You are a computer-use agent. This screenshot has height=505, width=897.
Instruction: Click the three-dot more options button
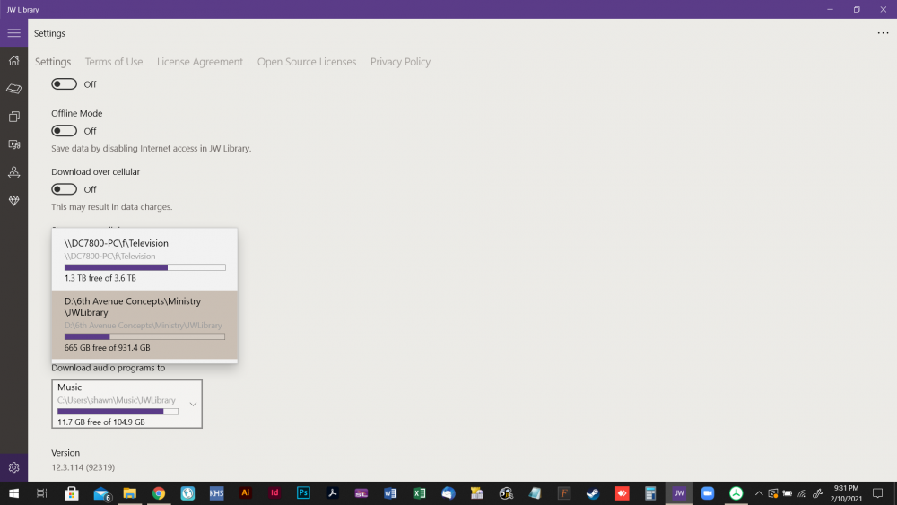883,33
